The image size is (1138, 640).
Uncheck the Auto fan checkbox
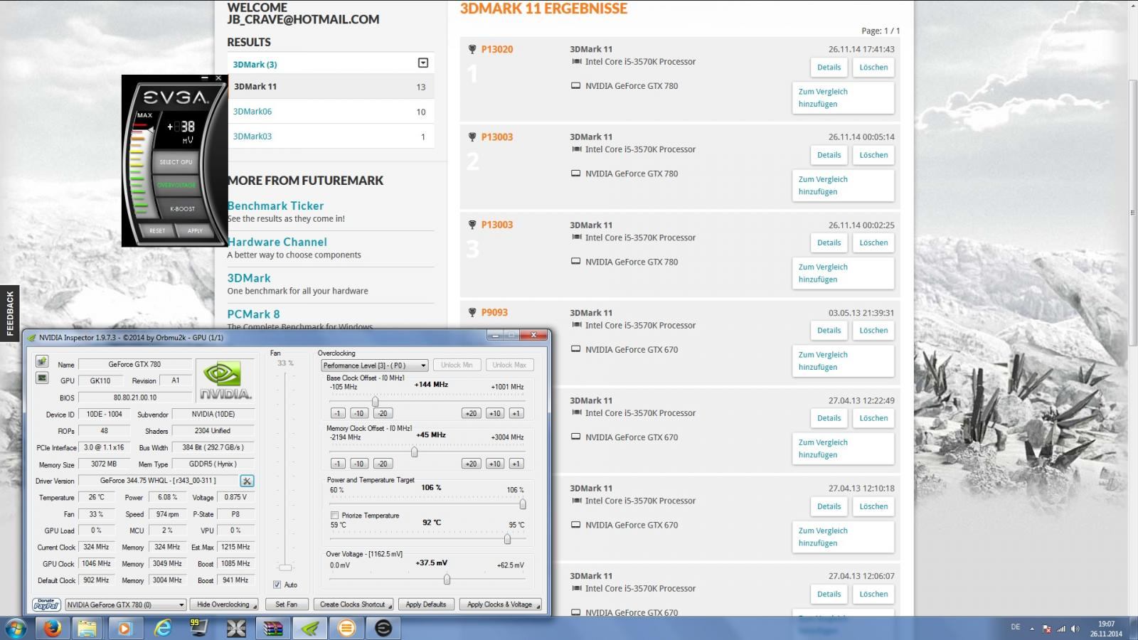[x=277, y=585]
